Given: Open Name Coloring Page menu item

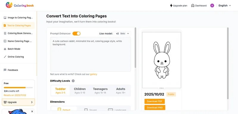Looking at the screenshot, I should tap(18, 41).
